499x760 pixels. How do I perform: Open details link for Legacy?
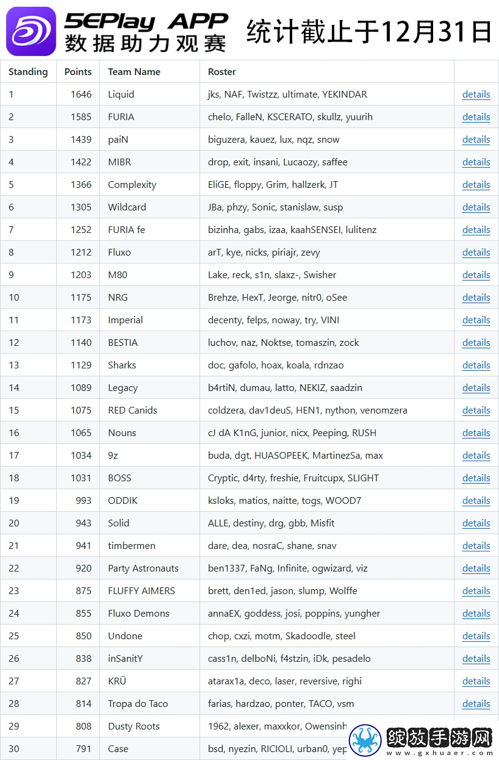(476, 388)
